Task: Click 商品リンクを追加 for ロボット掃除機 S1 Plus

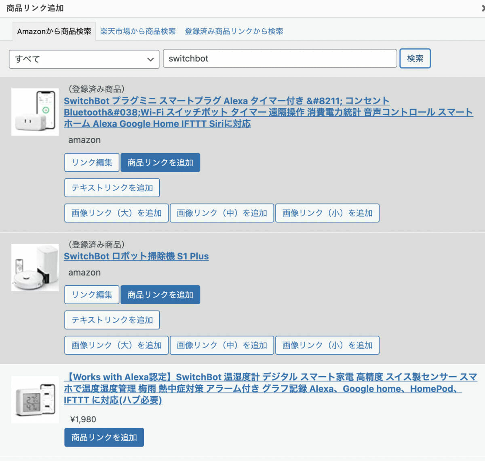Action: (x=160, y=295)
